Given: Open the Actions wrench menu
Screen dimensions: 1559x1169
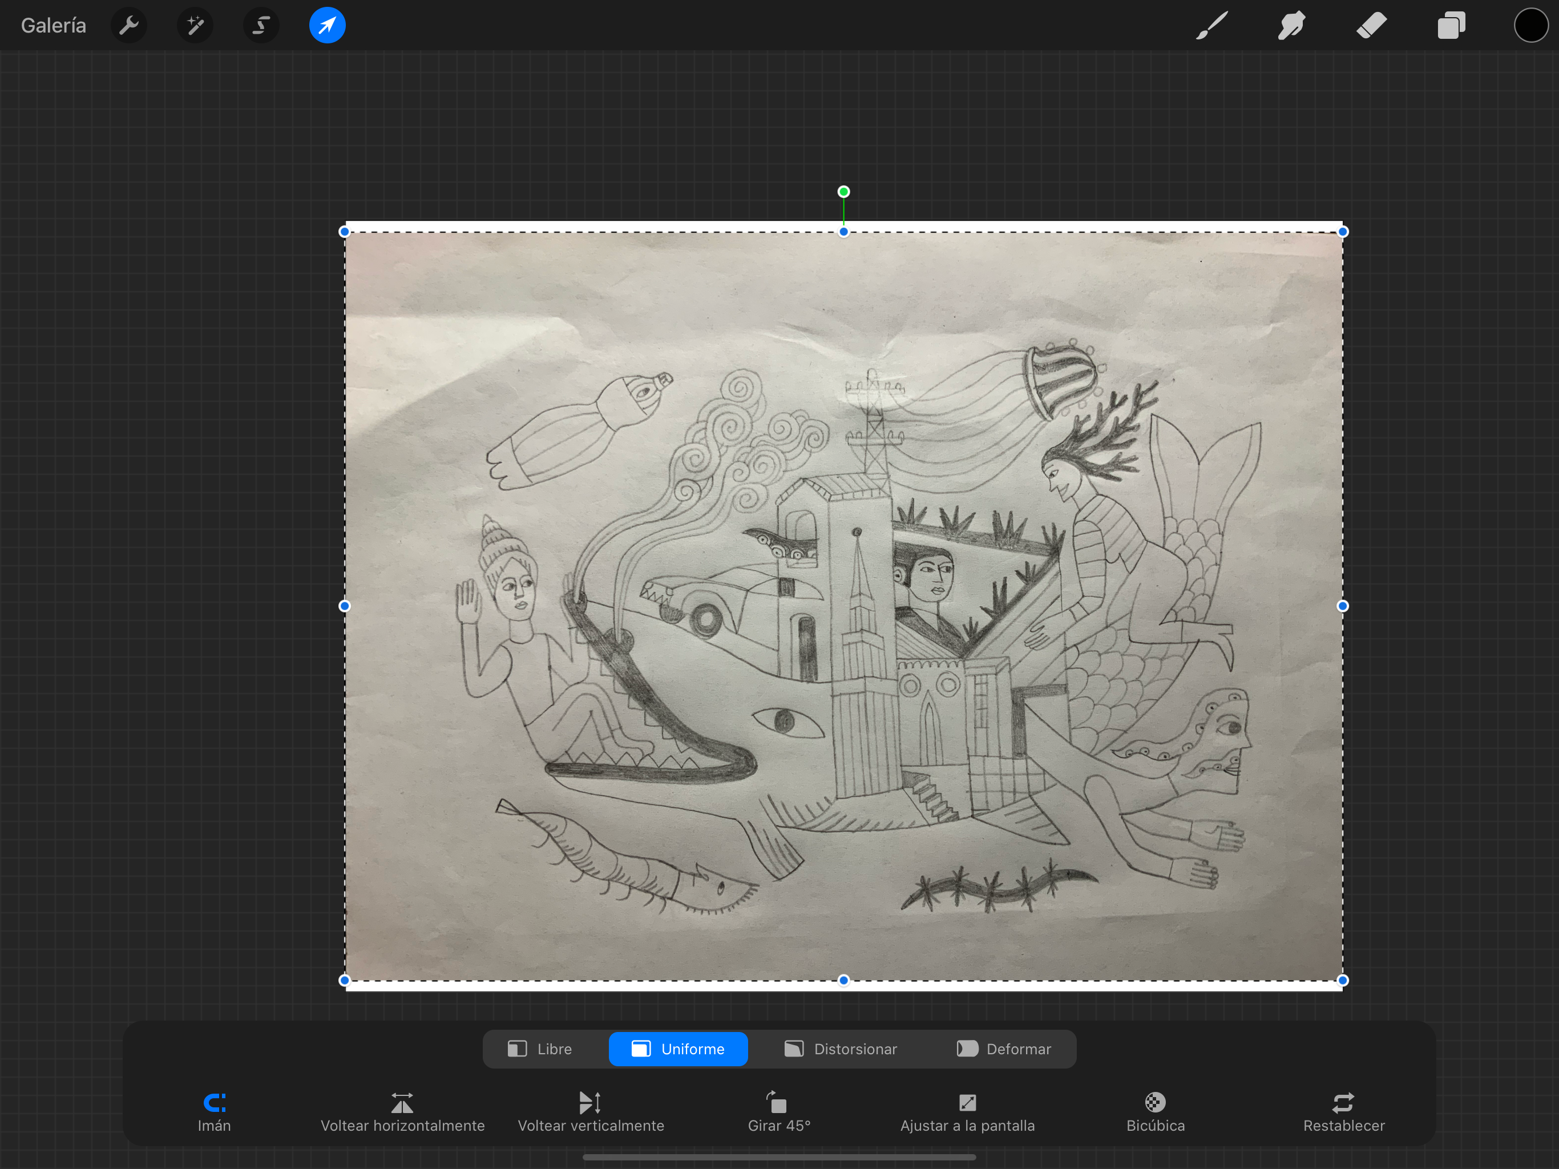Looking at the screenshot, I should point(129,26).
